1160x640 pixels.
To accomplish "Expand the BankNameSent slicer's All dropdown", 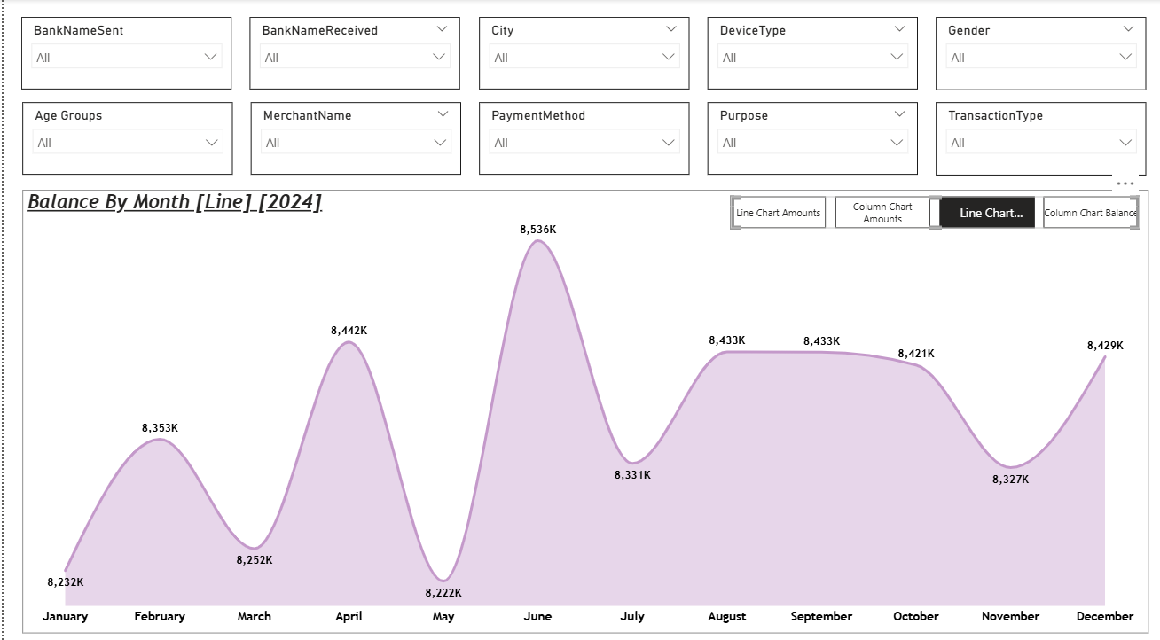I will [126, 58].
